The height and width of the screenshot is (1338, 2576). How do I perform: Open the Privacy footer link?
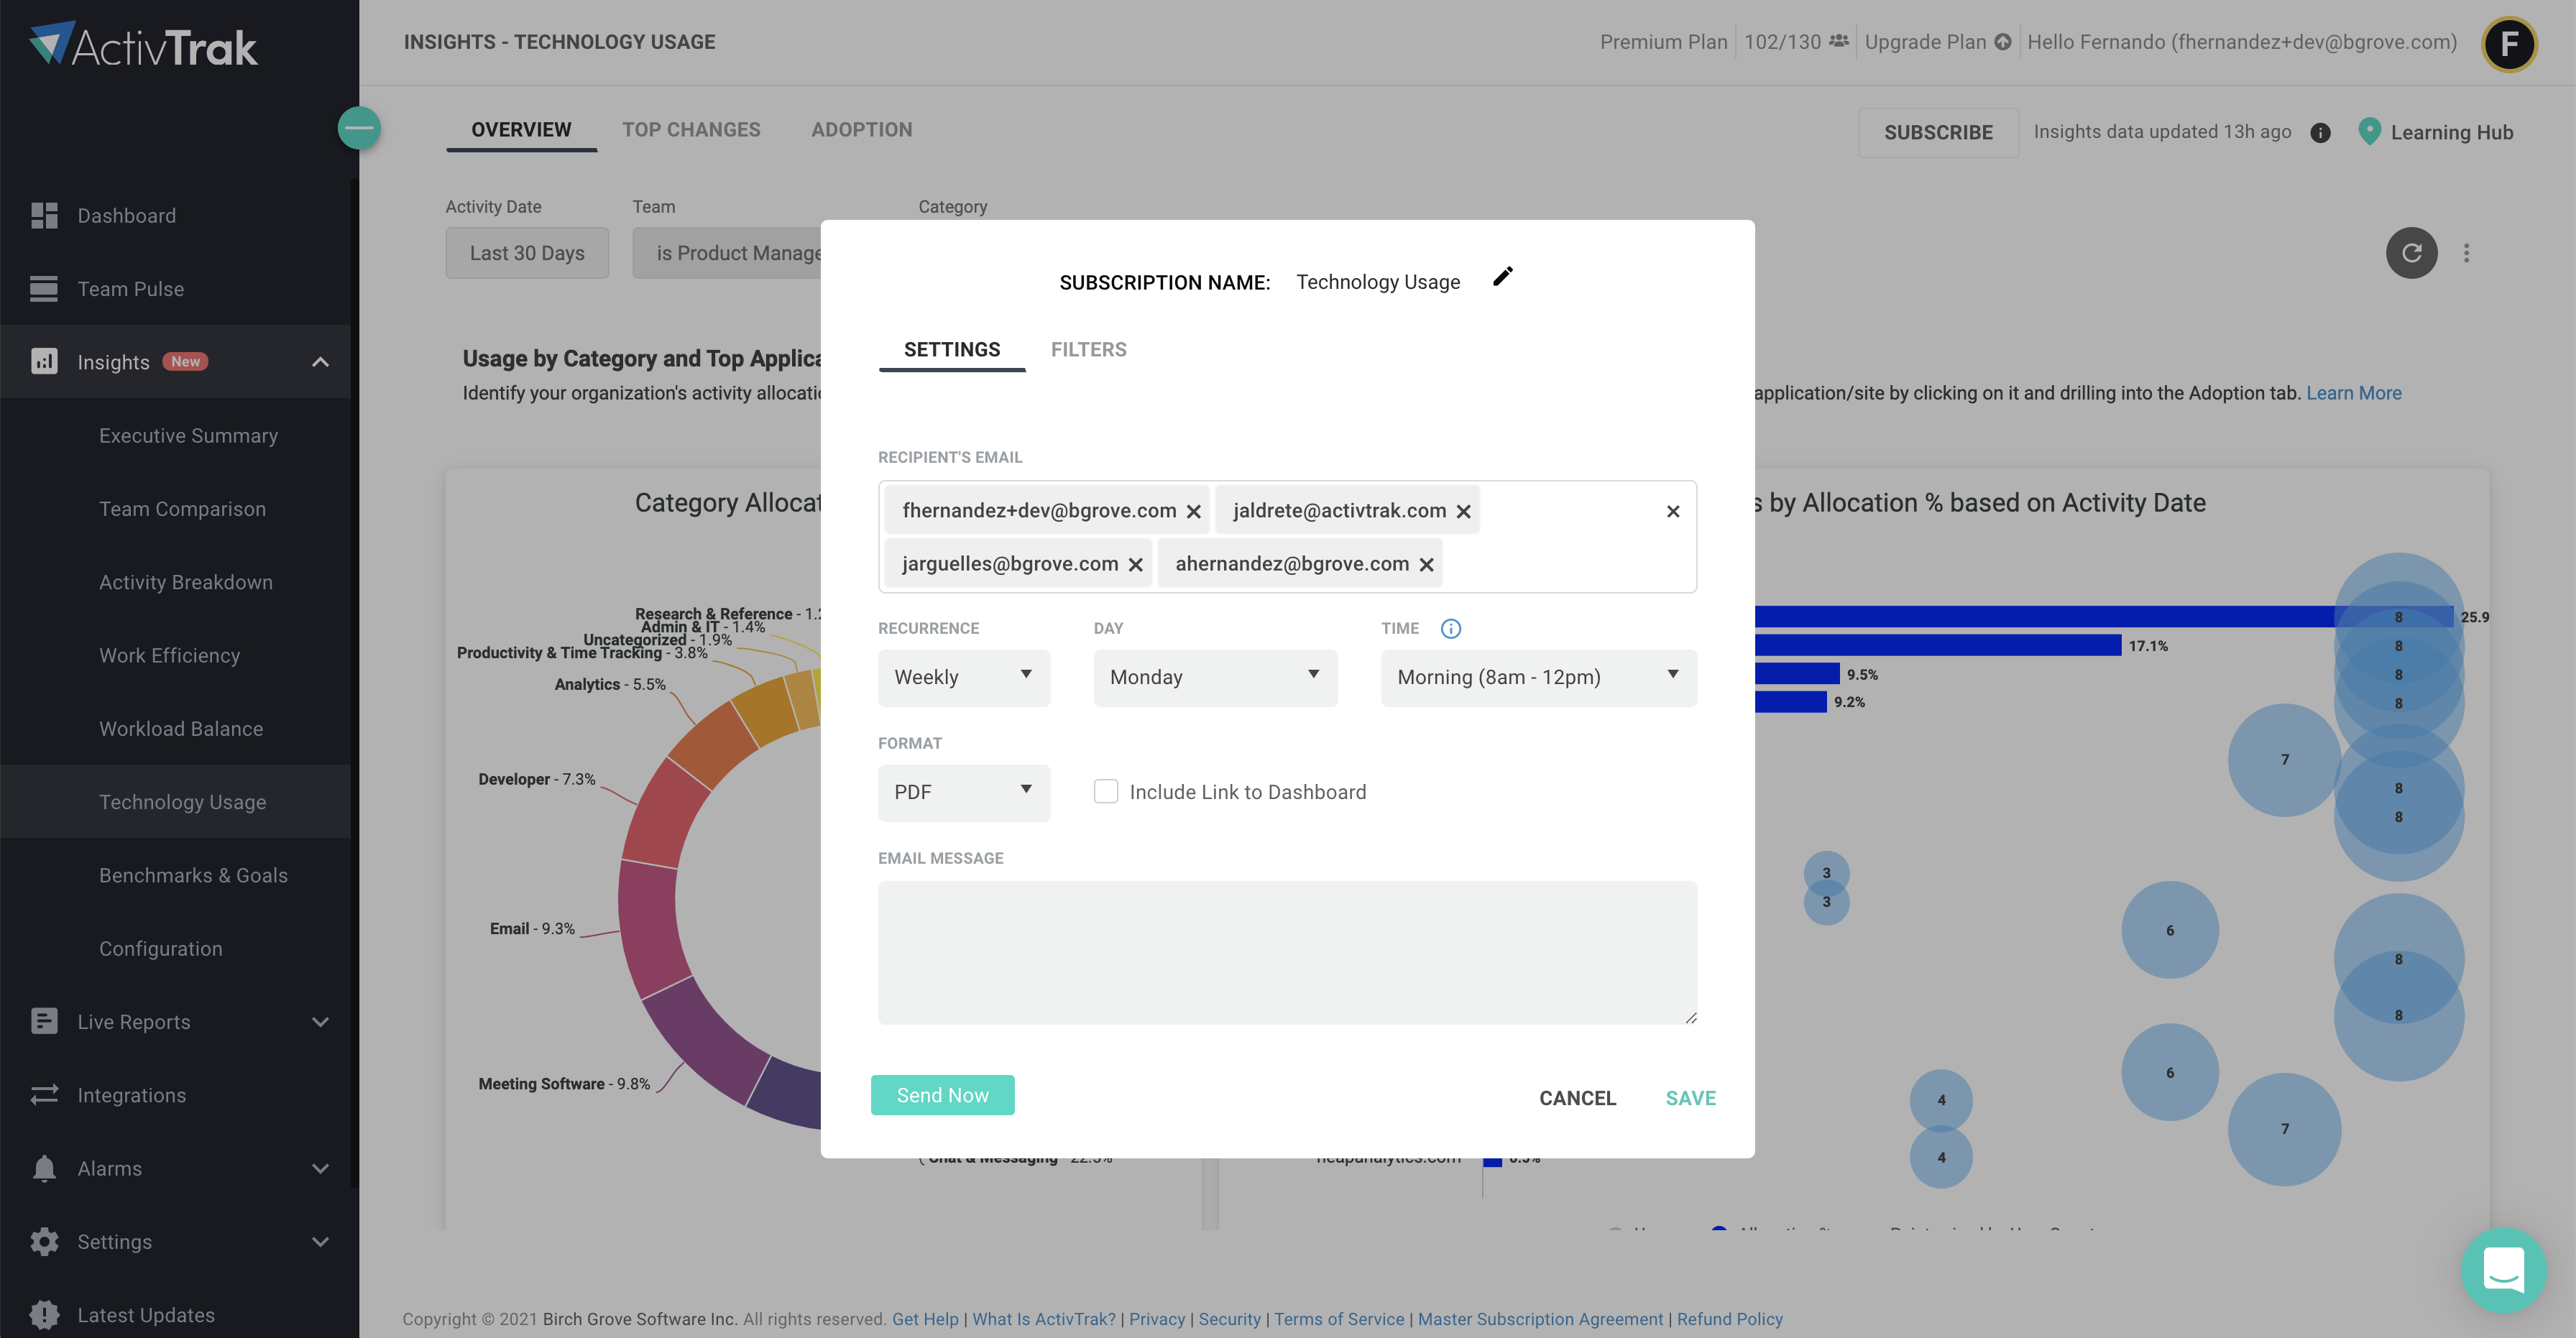pyautogui.click(x=1156, y=1319)
